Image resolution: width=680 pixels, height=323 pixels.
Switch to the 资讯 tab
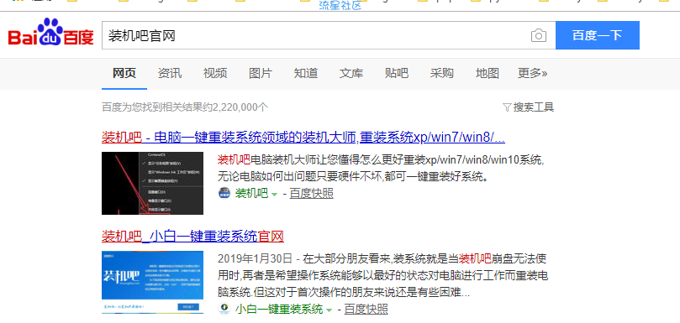pos(170,73)
